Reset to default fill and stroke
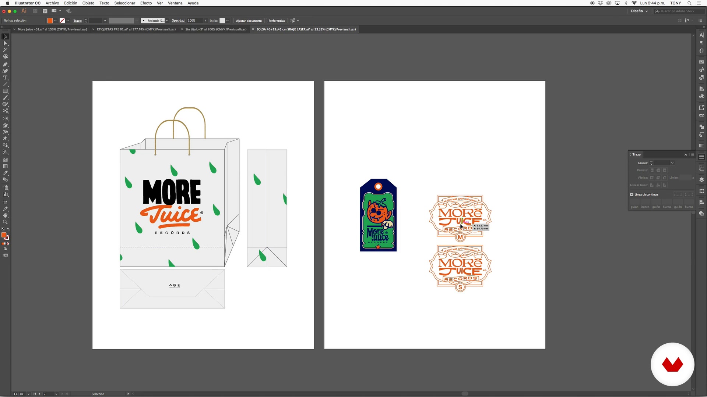 [x=3, y=229]
